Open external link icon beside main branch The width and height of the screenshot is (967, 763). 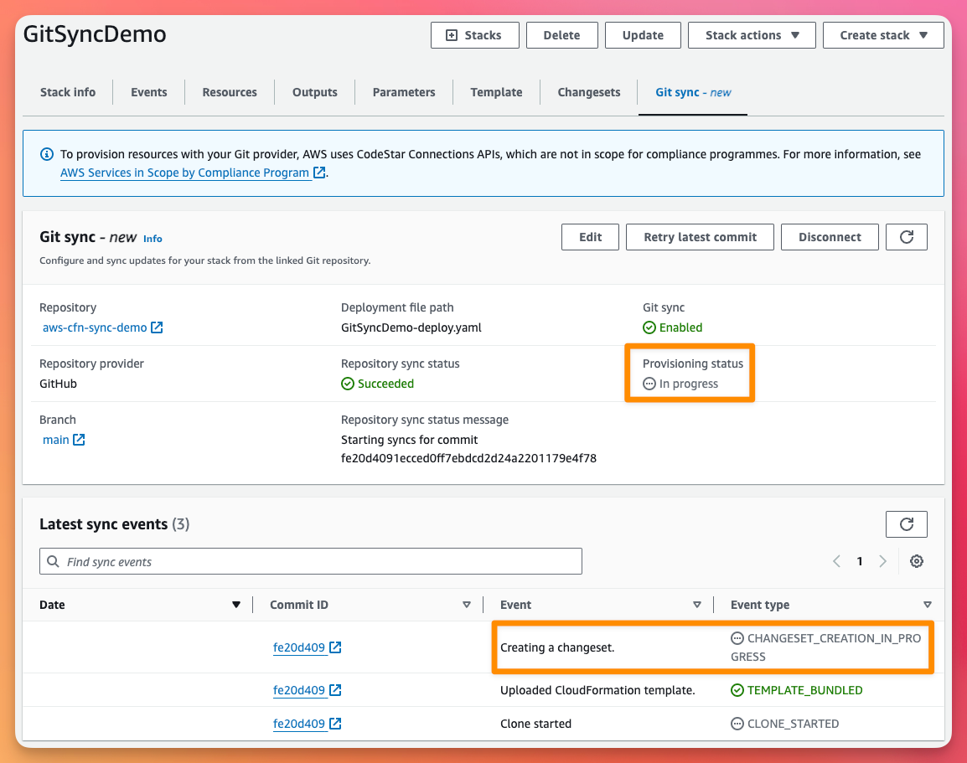pyautogui.click(x=79, y=440)
